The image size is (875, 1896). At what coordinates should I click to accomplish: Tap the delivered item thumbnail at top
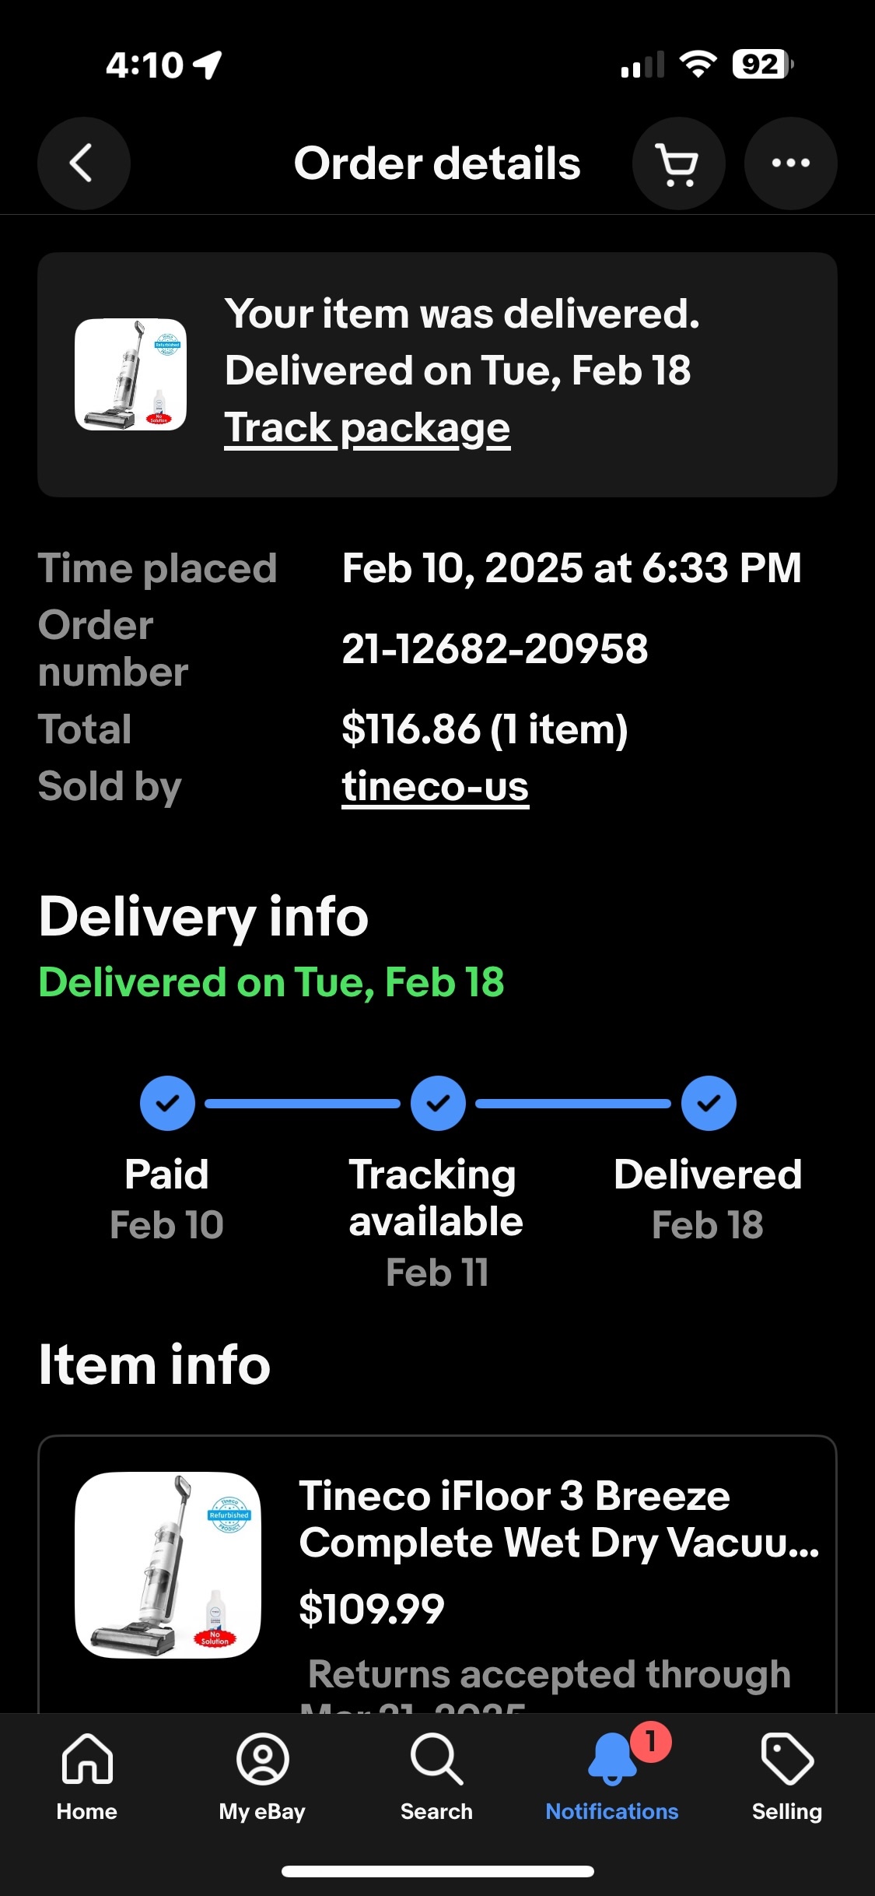coord(131,374)
